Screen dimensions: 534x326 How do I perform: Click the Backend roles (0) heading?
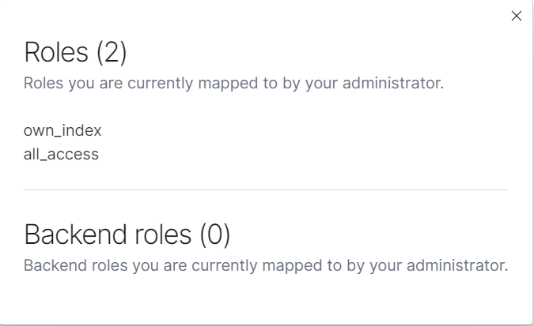[x=127, y=234]
